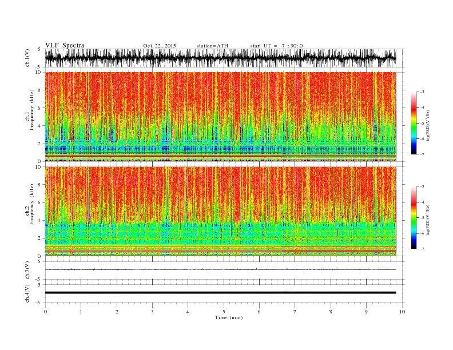Click the "-7" label on ch.2 colorbar

422,249
